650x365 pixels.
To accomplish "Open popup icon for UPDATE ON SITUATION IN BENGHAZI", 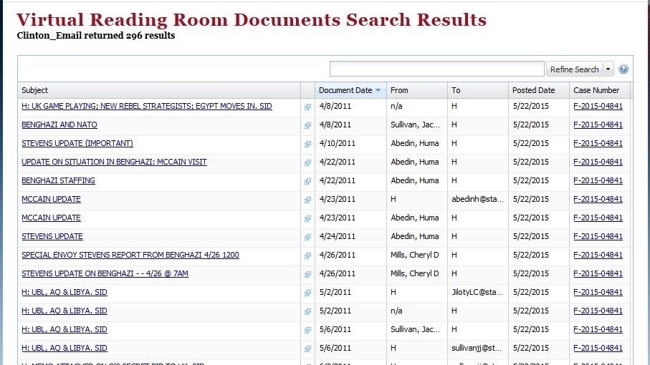I will click(307, 162).
